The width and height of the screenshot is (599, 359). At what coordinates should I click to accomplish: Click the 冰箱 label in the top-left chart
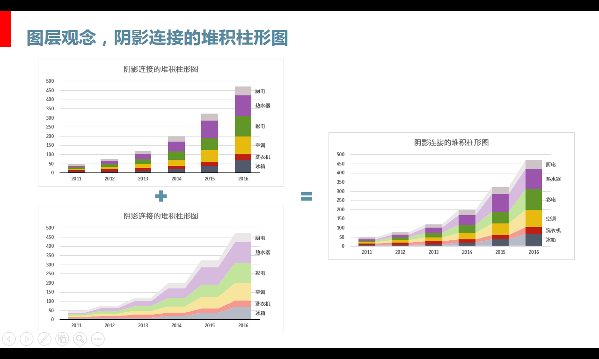[260, 166]
